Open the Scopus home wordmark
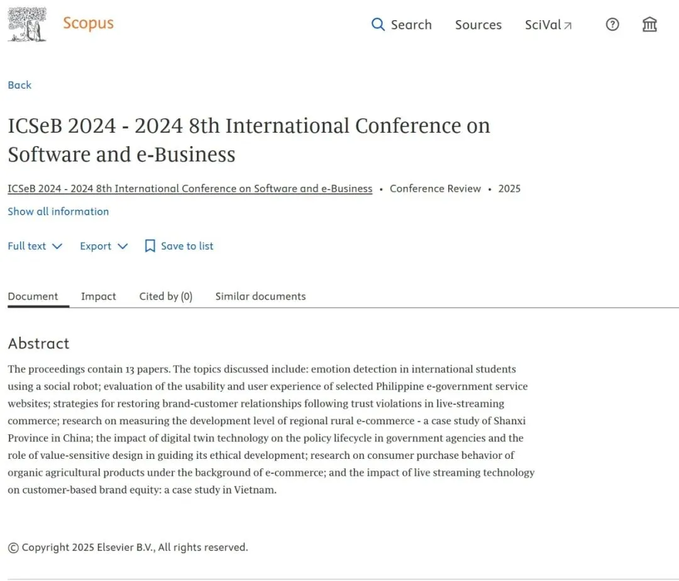This screenshot has height=581, width=679. (x=89, y=23)
